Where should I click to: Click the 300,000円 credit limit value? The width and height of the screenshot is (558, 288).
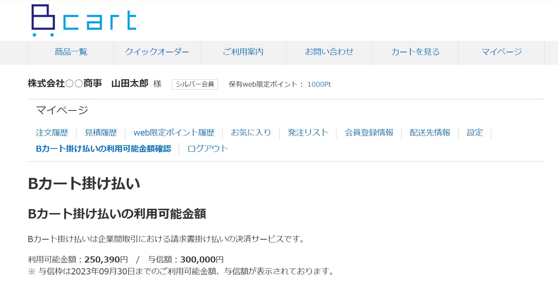202,260
